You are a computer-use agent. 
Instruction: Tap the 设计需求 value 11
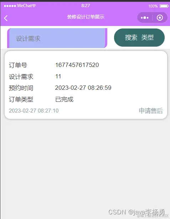point(58,77)
